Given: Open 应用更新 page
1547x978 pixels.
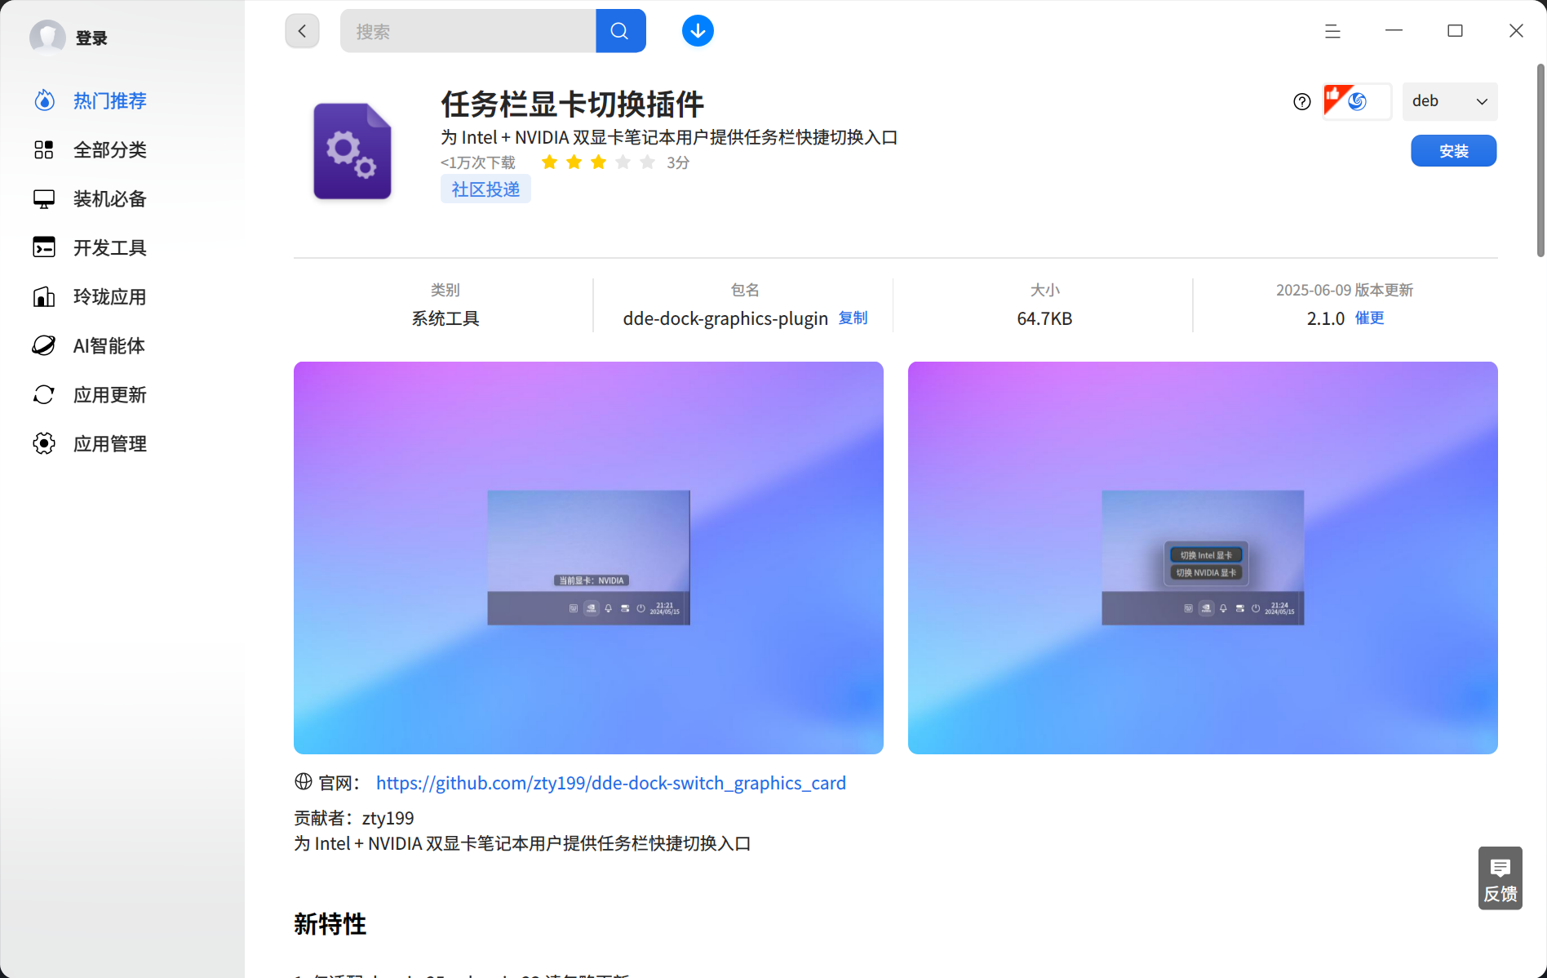Looking at the screenshot, I should coord(110,394).
